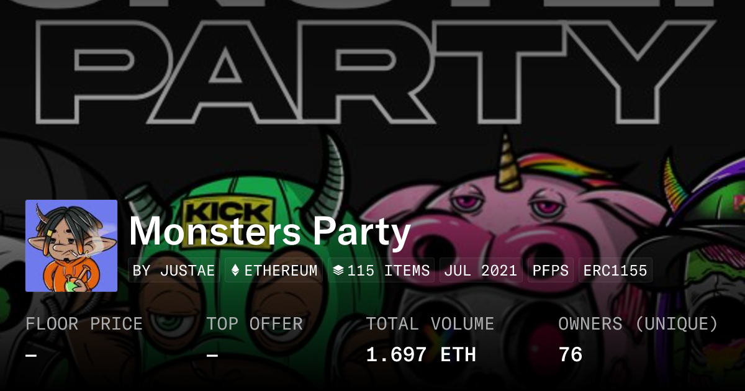The image size is (745, 391).
Task: Click the stacked layers items icon
Action: click(x=338, y=271)
